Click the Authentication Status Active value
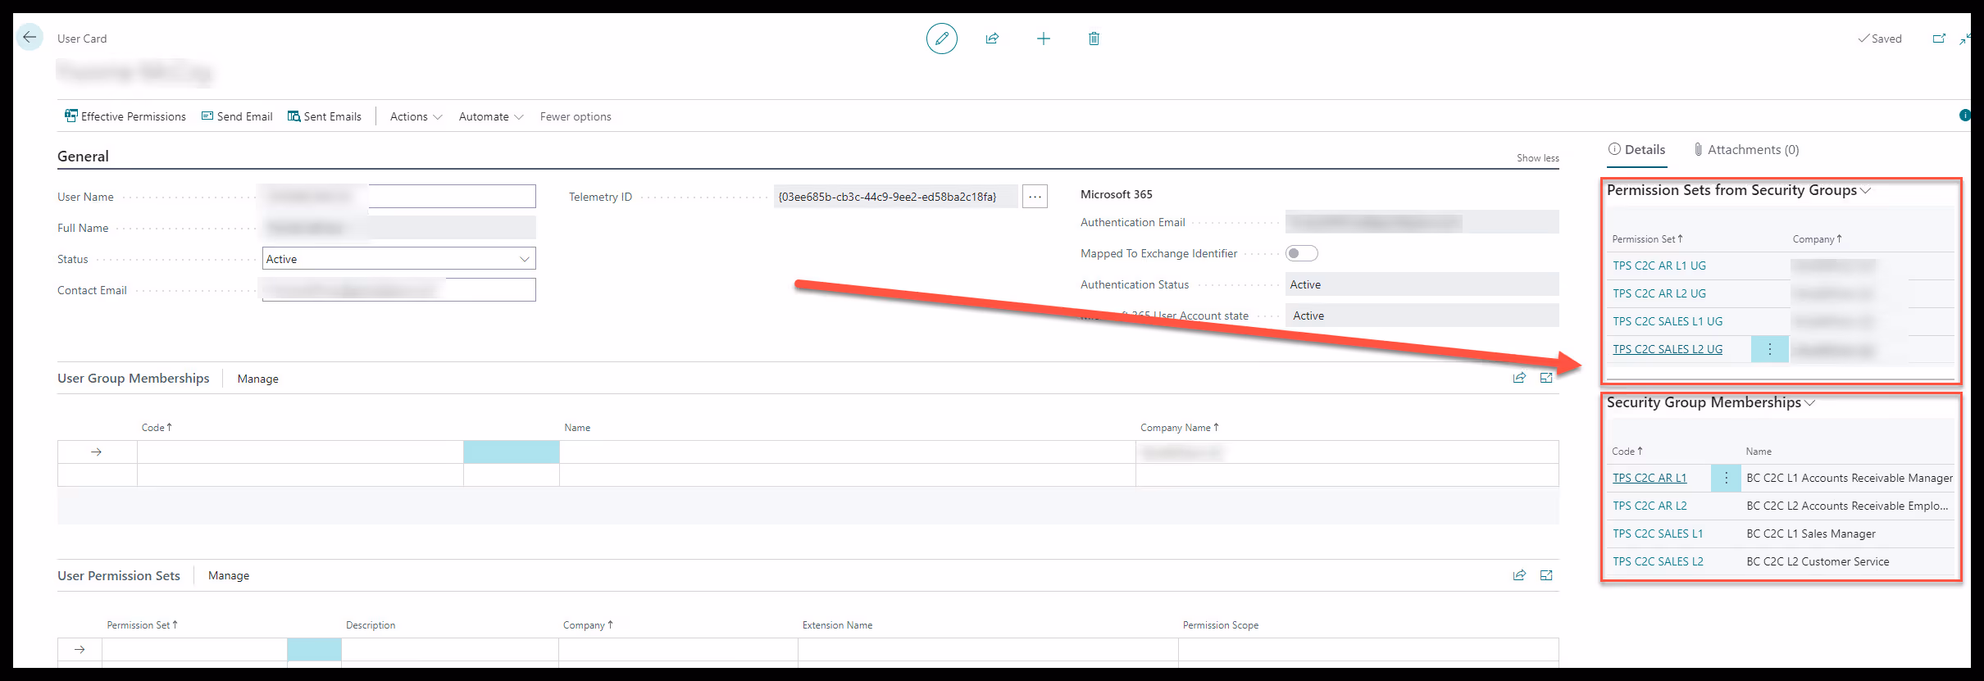 click(1422, 284)
